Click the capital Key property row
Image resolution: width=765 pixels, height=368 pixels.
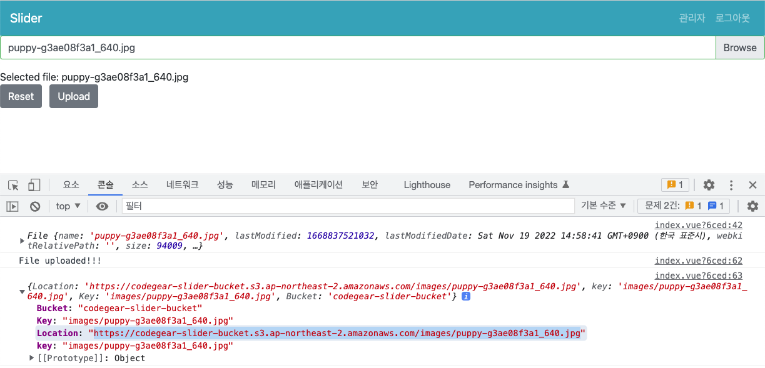click(134, 321)
